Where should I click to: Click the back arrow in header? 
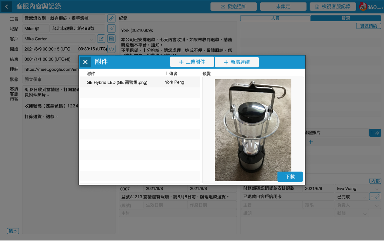(x=6, y=7)
